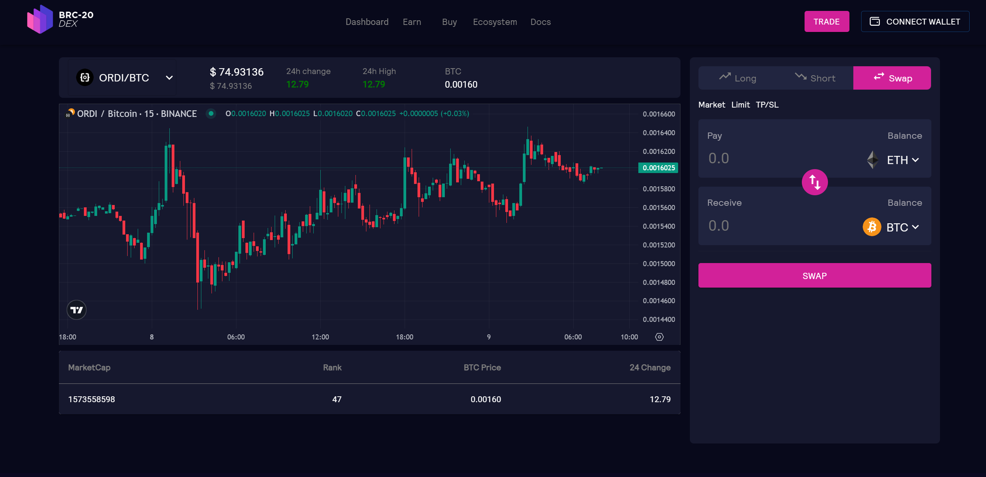
Task: Click the pink swap-direction arrows button
Action: tap(814, 182)
